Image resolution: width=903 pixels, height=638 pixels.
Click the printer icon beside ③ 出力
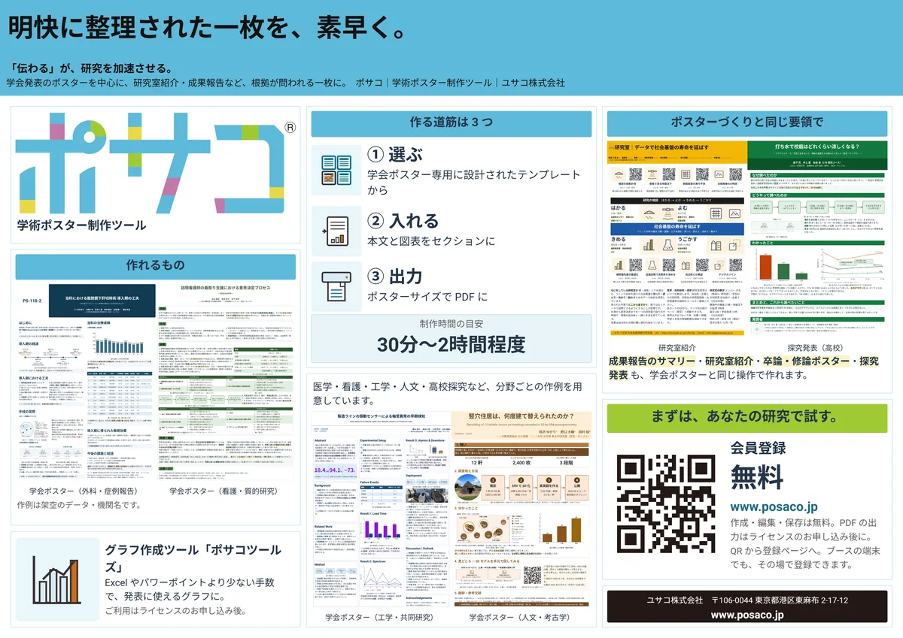pyautogui.click(x=336, y=287)
